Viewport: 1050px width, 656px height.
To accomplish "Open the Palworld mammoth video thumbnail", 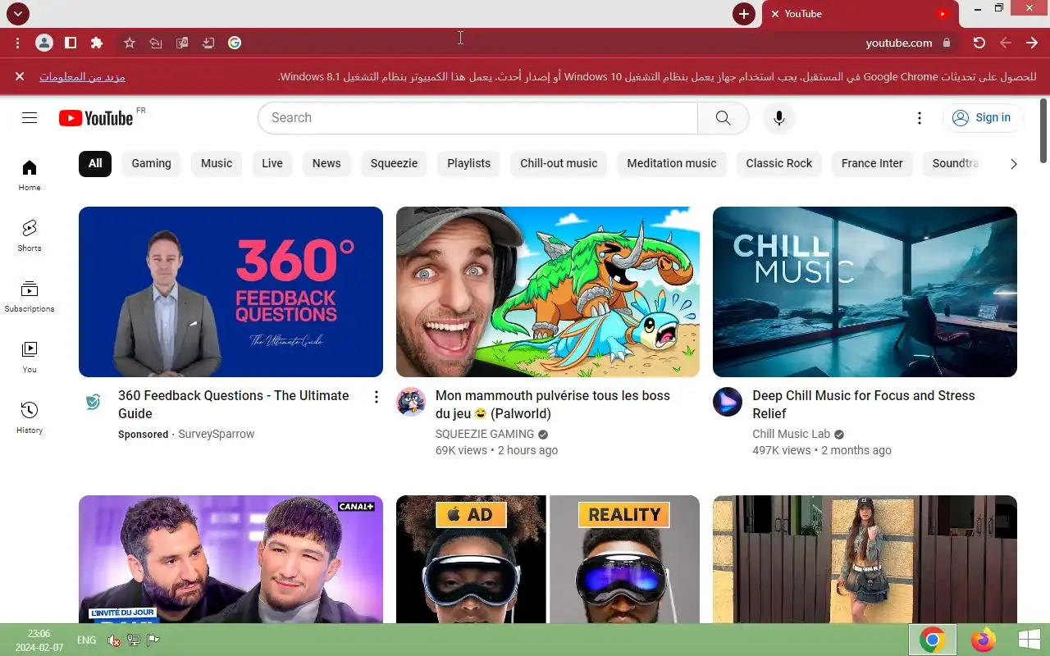I will click(x=548, y=292).
